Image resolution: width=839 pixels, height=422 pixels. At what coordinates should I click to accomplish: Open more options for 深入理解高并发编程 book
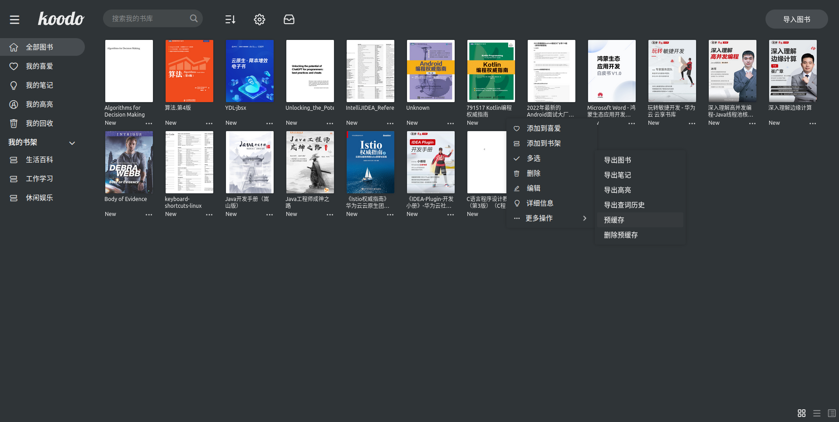(x=752, y=123)
